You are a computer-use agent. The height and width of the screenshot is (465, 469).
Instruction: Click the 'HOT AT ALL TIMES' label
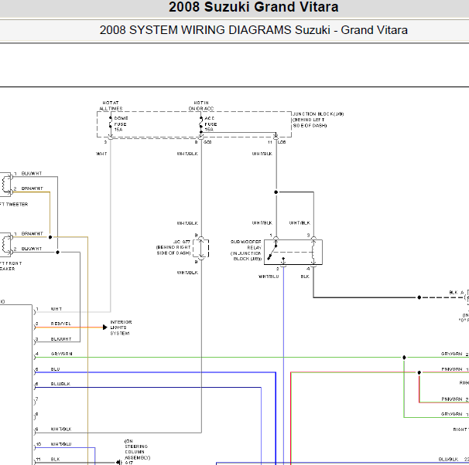click(111, 106)
